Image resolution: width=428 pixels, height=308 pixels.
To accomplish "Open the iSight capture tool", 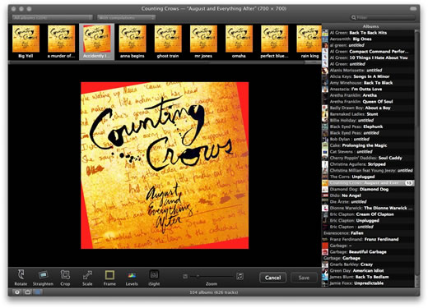I will click(154, 278).
